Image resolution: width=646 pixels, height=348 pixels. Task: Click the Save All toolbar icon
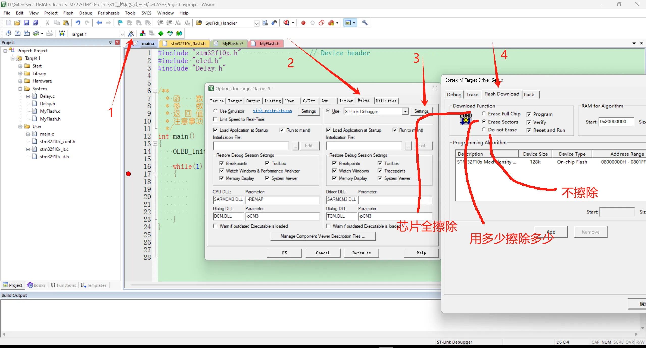click(x=36, y=23)
